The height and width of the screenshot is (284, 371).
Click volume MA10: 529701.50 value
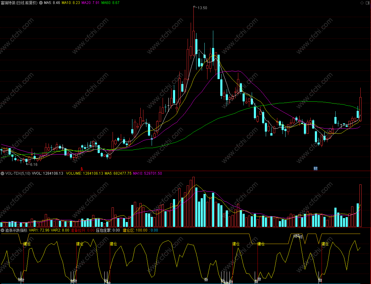147,173
